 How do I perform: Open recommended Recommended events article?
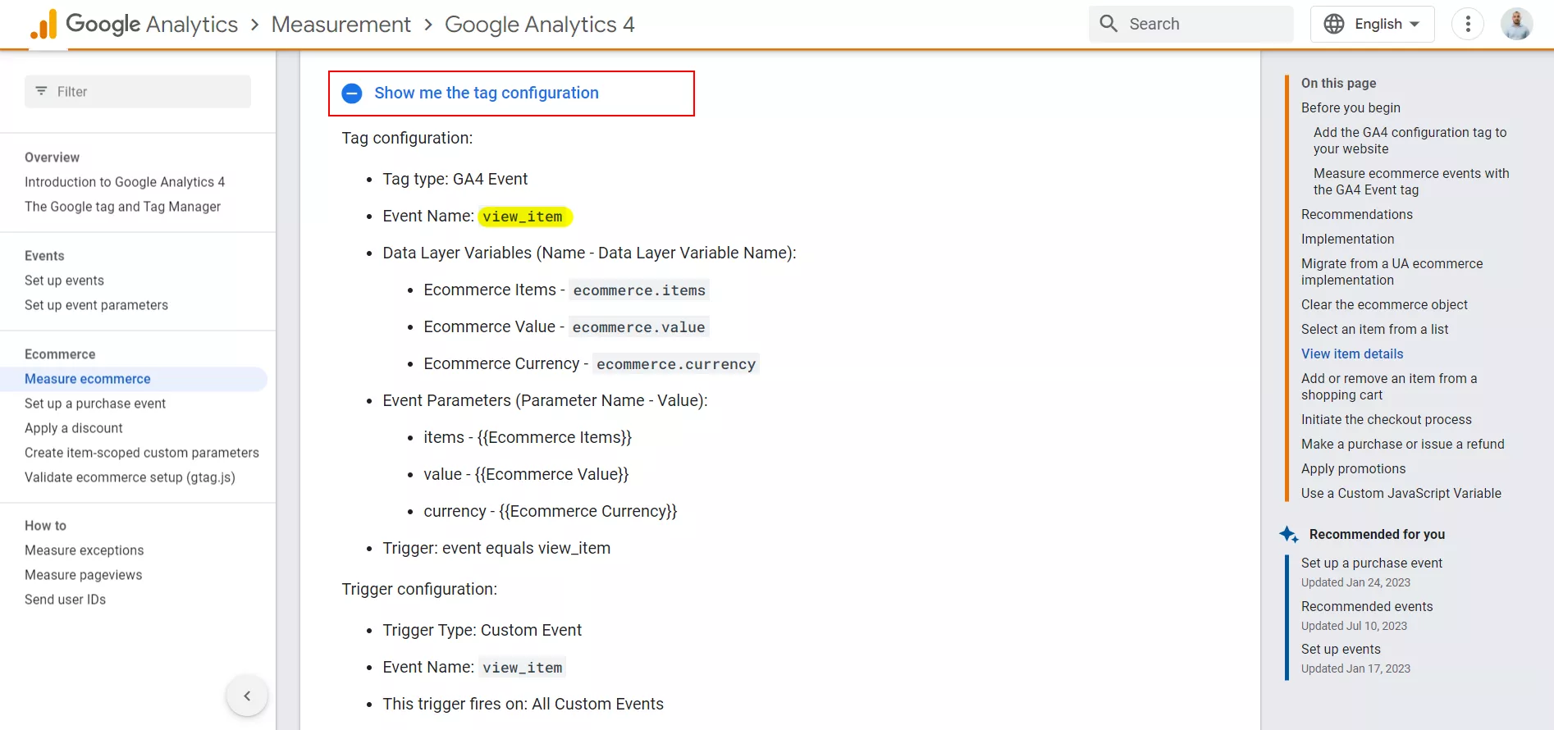[x=1367, y=606]
